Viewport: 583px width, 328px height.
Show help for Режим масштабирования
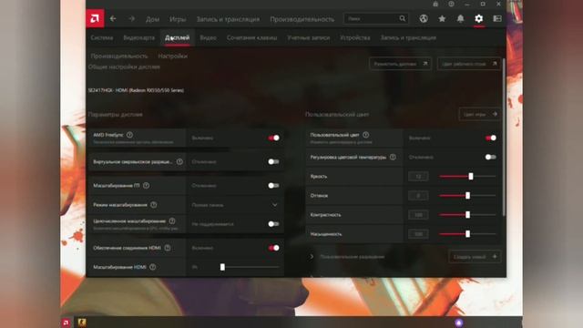[x=154, y=204]
